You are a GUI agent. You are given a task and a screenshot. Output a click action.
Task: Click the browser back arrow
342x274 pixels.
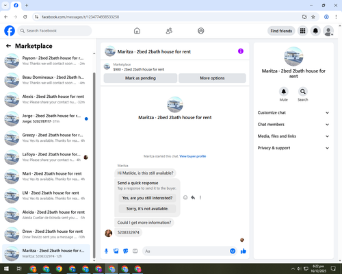coord(6,17)
